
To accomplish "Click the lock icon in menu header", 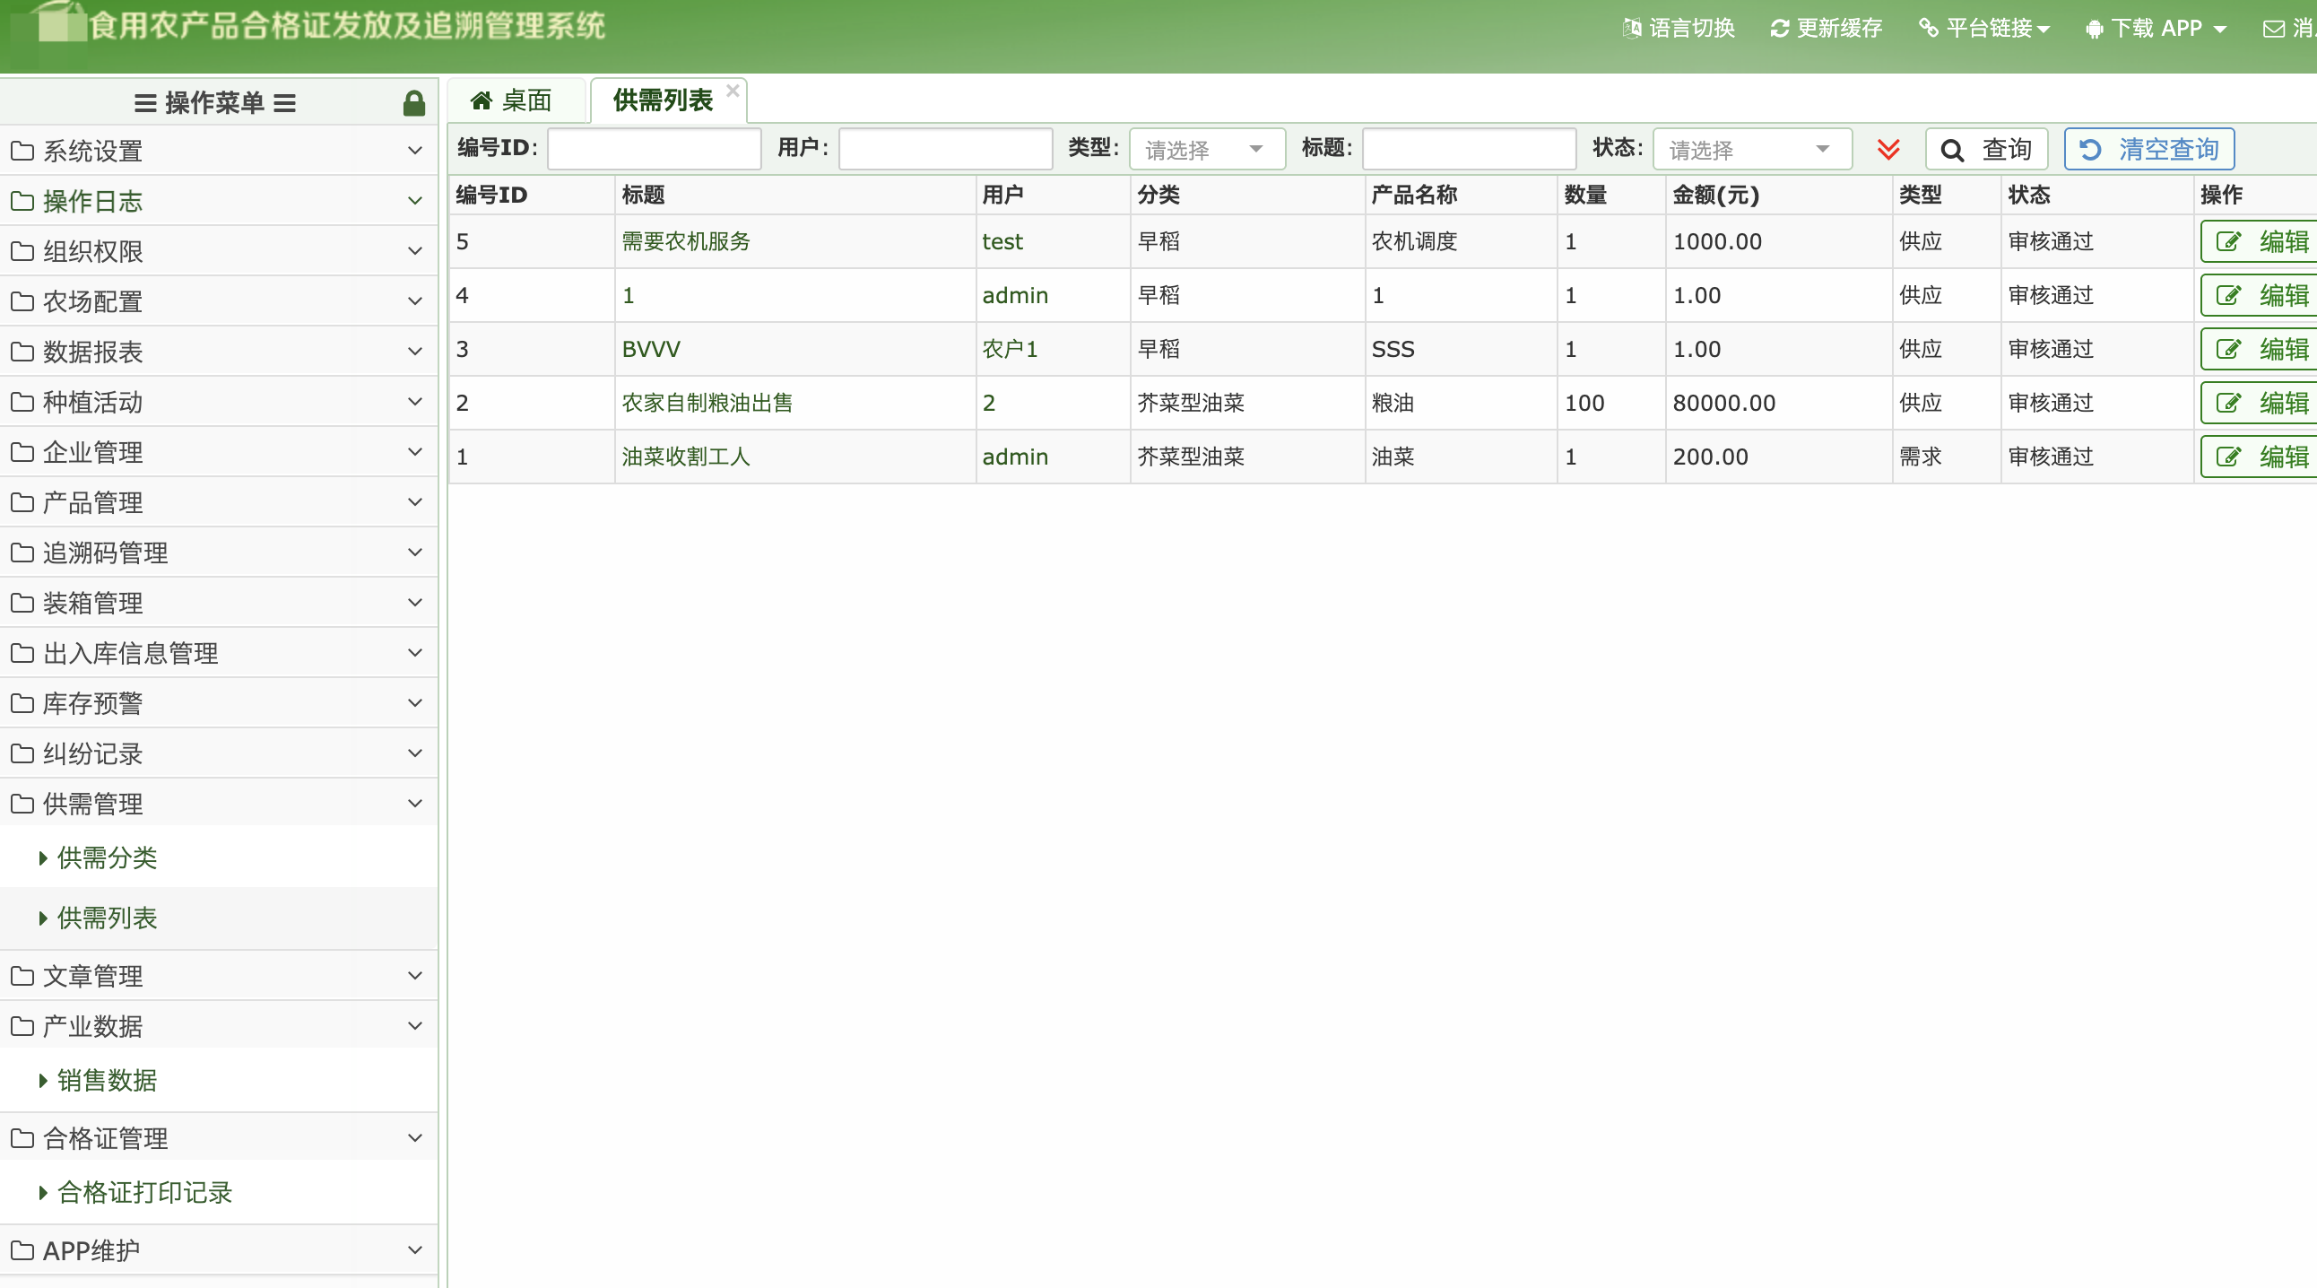I will [413, 103].
